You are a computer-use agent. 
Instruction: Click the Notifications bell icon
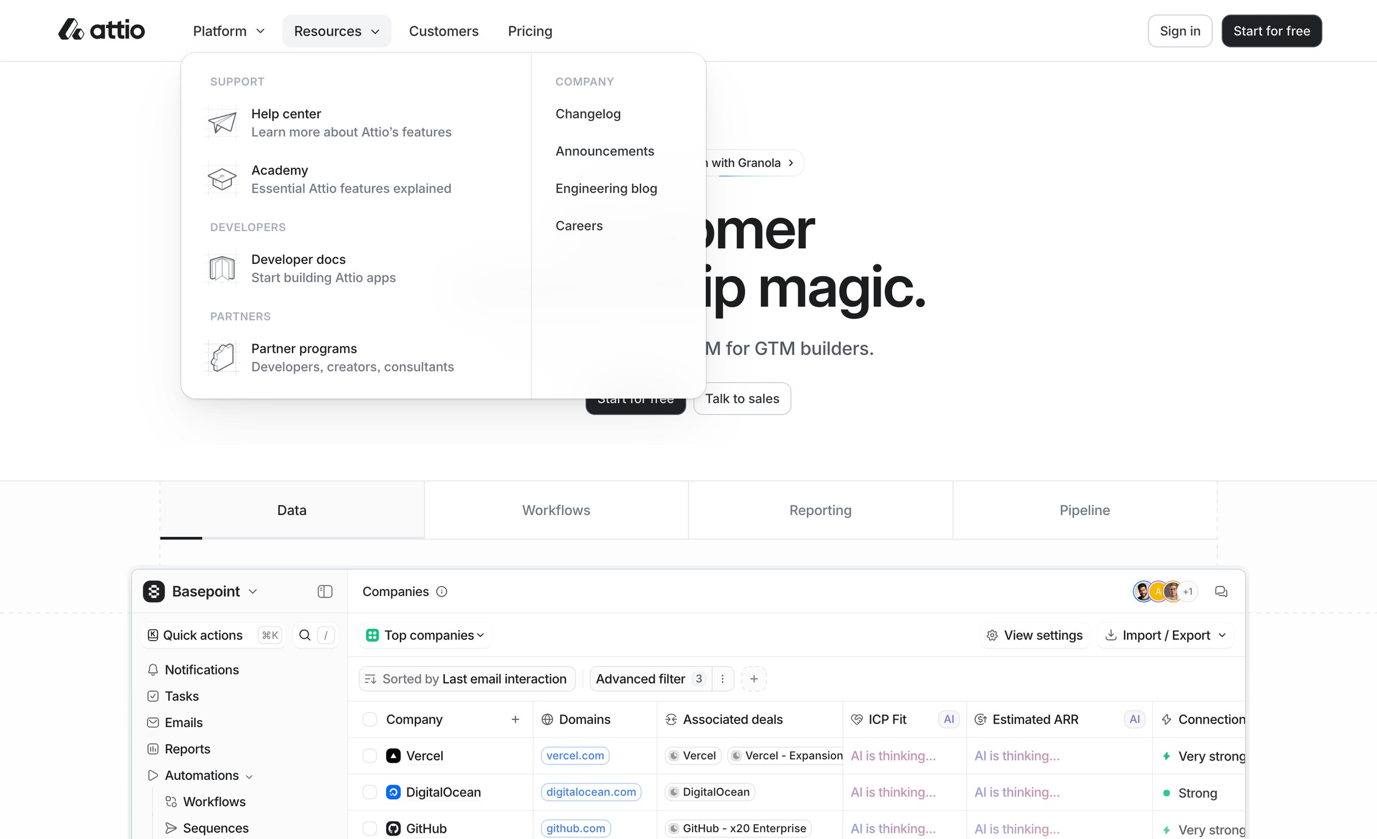[x=153, y=670]
